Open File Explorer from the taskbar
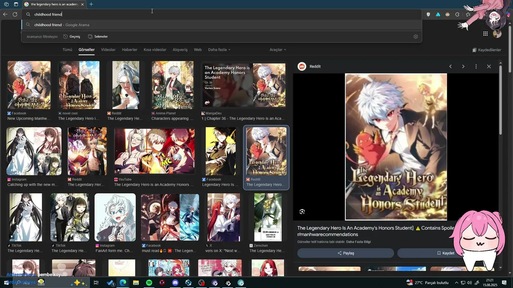 (136, 283)
